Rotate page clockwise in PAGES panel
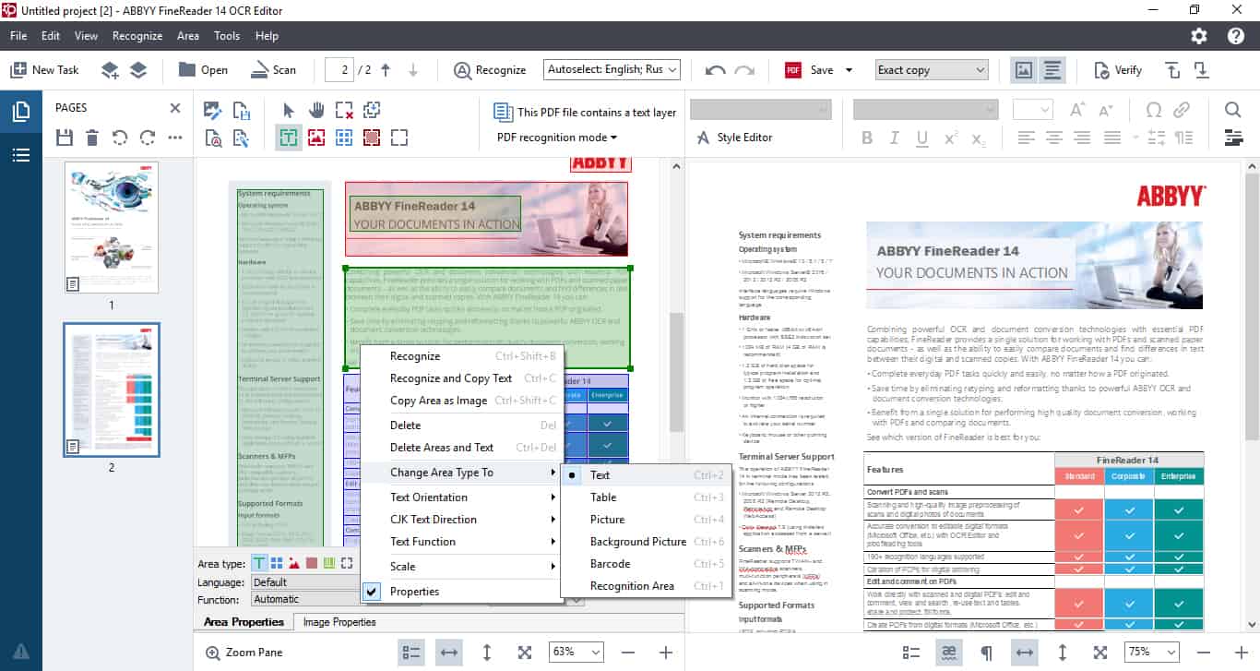 click(148, 138)
